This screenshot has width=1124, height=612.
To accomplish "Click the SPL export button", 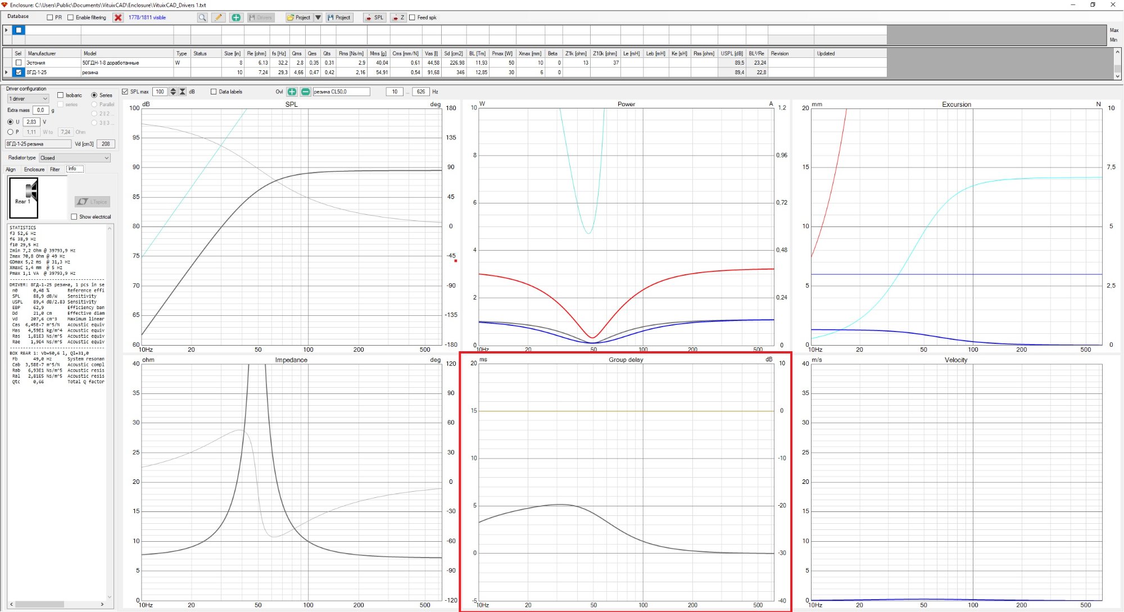I will pos(374,17).
